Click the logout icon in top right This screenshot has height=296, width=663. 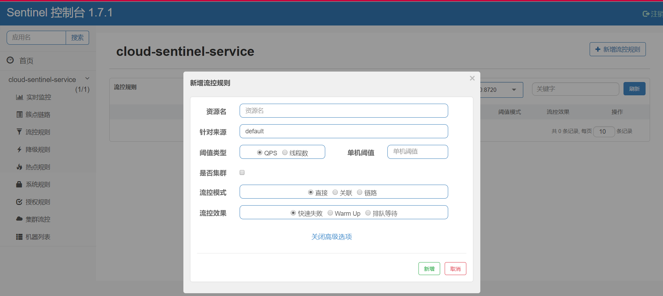click(646, 14)
